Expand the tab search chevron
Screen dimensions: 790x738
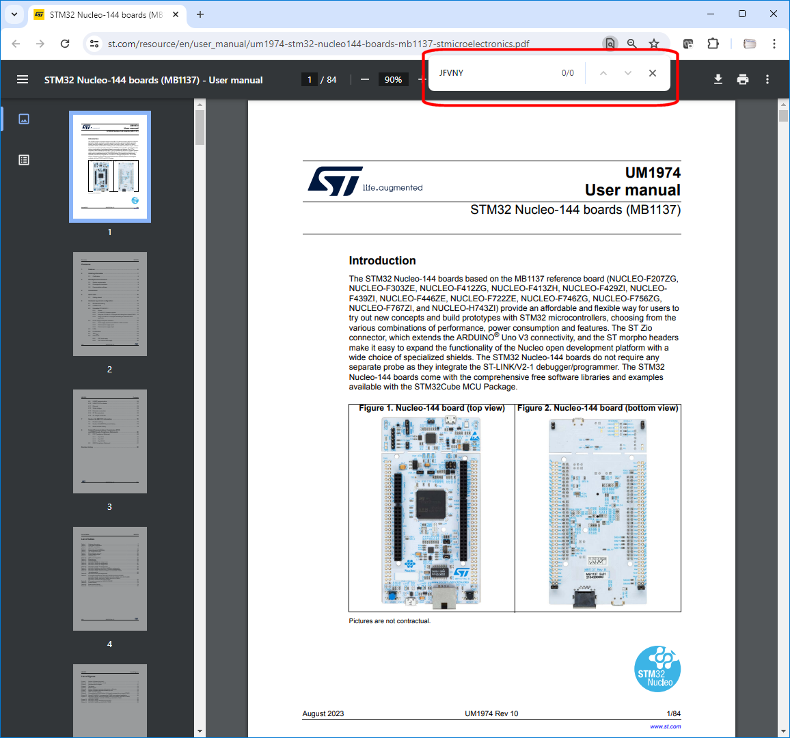14,14
